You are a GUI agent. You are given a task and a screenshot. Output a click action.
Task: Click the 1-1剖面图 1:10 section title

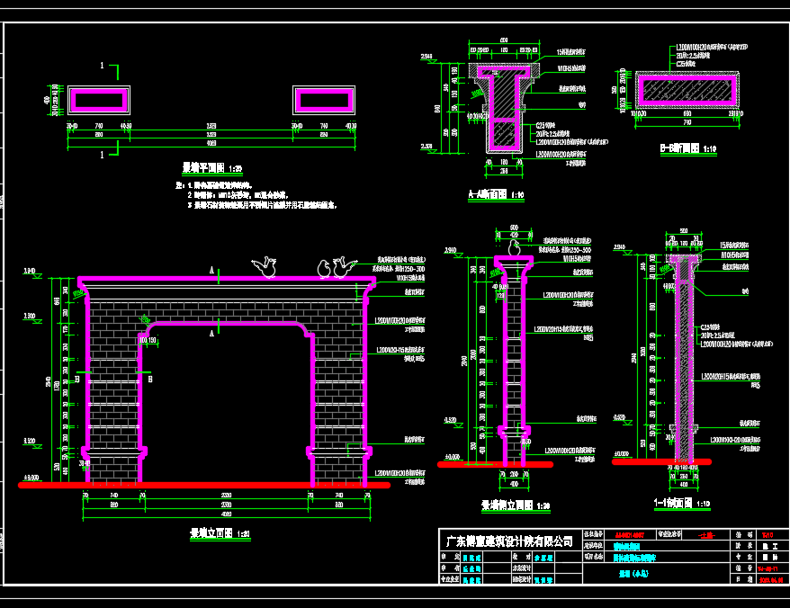click(682, 503)
